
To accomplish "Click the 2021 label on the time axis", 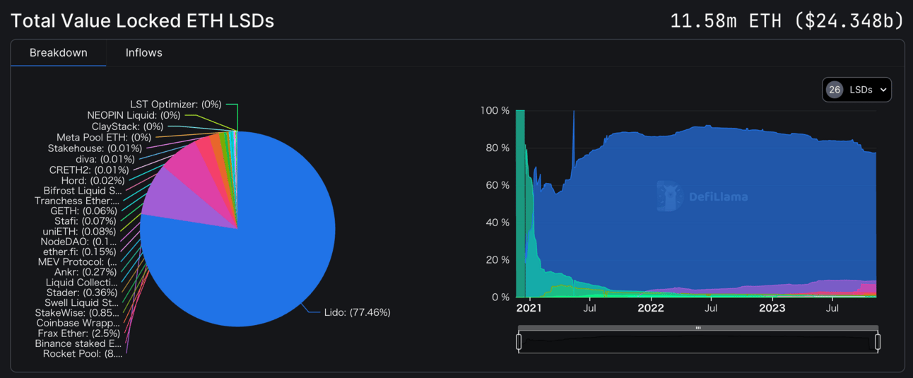I will click(529, 308).
